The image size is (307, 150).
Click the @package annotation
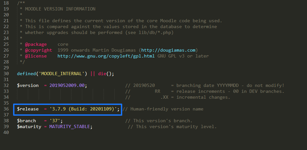(x=36, y=44)
